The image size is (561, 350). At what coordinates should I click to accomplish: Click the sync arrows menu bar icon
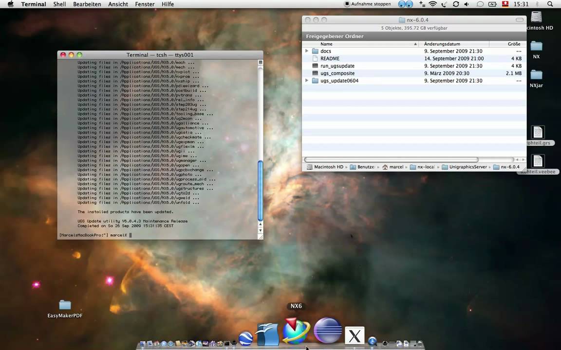pyautogui.click(x=455, y=4)
